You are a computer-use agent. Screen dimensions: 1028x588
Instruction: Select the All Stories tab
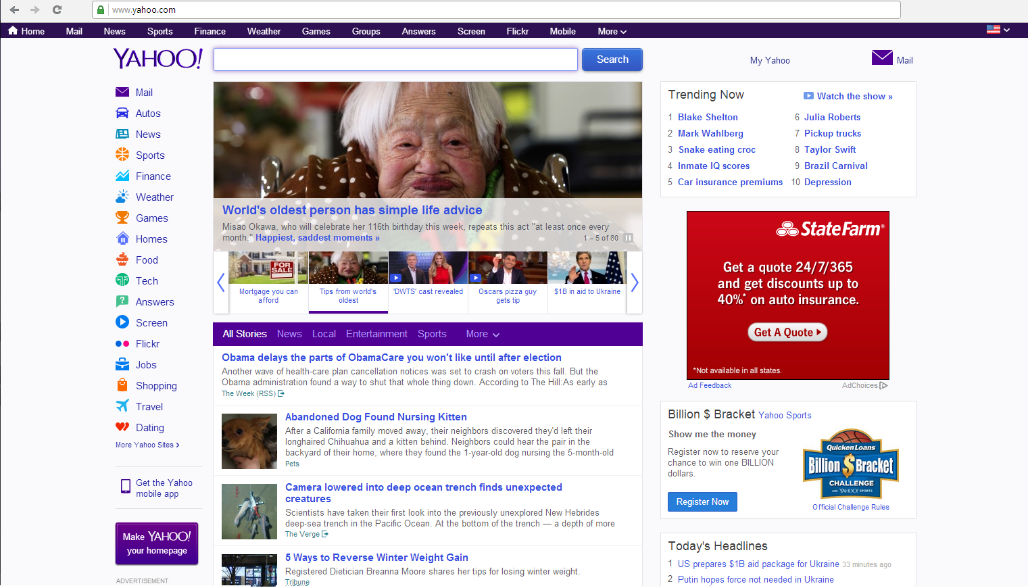click(245, 334)
